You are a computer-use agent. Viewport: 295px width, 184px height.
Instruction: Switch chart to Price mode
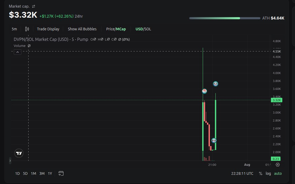pos(110,29)
